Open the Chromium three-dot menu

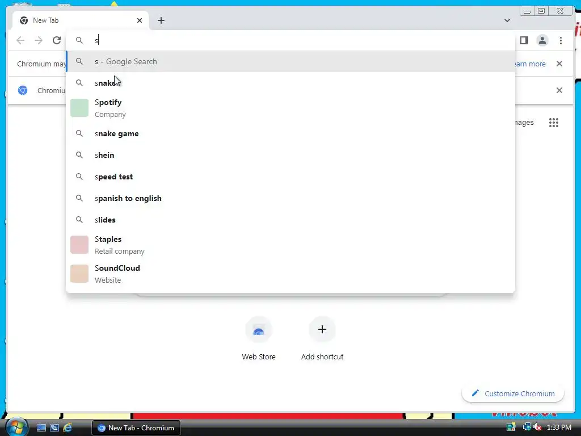(x=561, y=40)
